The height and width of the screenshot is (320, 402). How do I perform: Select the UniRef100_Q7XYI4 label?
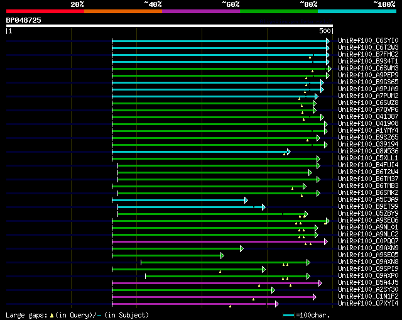click(368, 304)
